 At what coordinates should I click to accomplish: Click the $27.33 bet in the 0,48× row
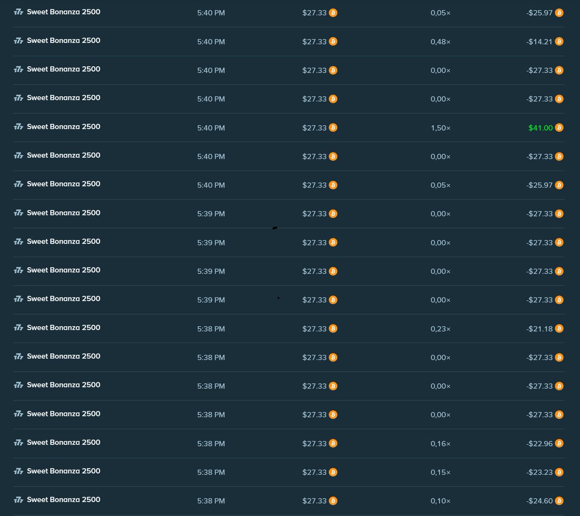tap(315, 42)
